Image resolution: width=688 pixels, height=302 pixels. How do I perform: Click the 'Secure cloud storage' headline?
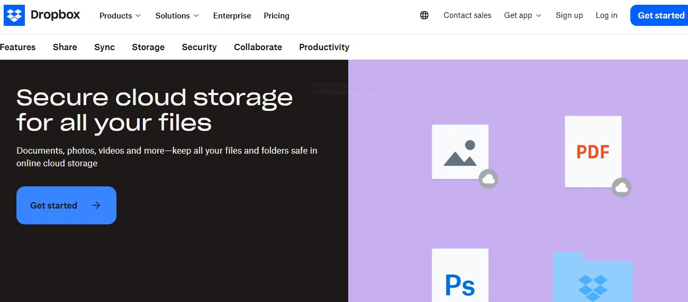click(155, 110)
